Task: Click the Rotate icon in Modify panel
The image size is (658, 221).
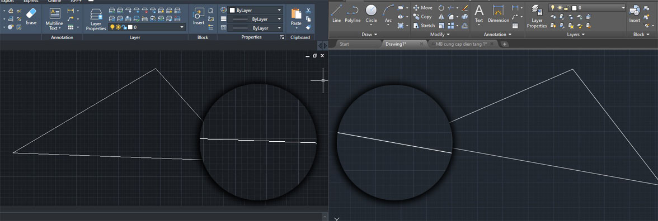Action: [441, 8]
